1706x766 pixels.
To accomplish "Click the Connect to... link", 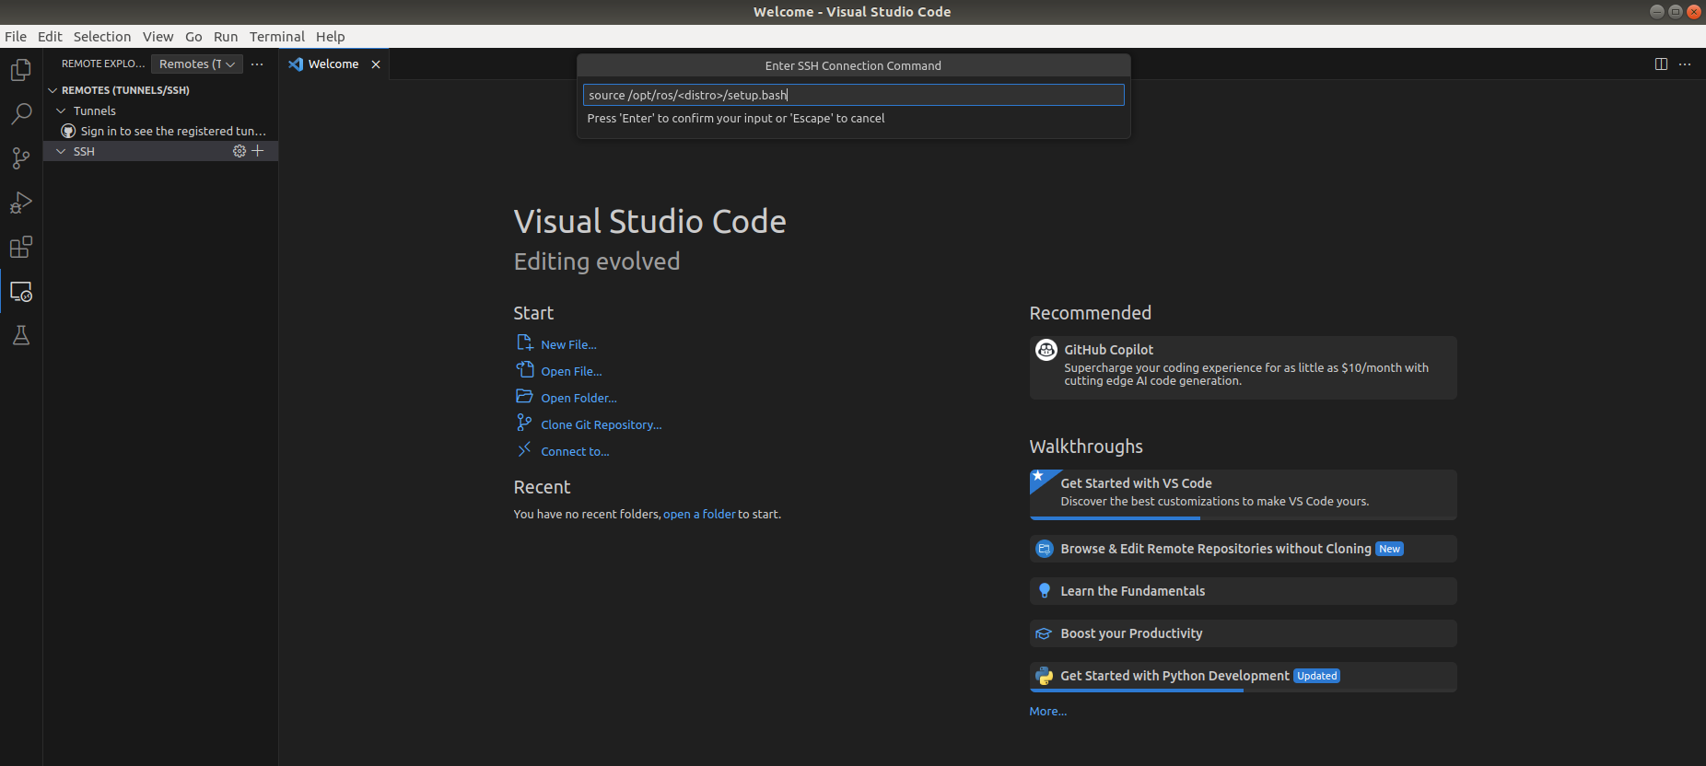I will pyautogui.click(x=575, y=451).
